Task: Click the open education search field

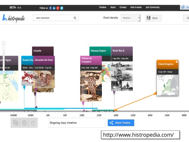Action: pyautogui.click(x=56, y=18)
